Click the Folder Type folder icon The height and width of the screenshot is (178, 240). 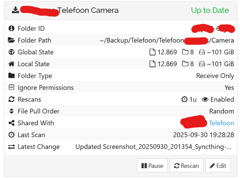[11, 76]
